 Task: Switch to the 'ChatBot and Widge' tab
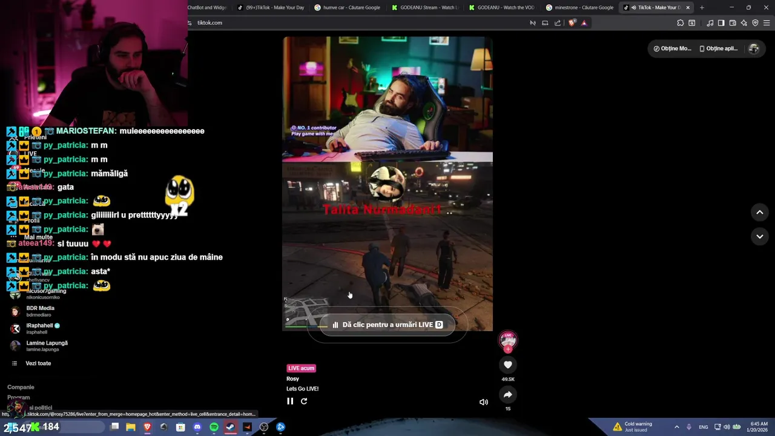[208, 7]
